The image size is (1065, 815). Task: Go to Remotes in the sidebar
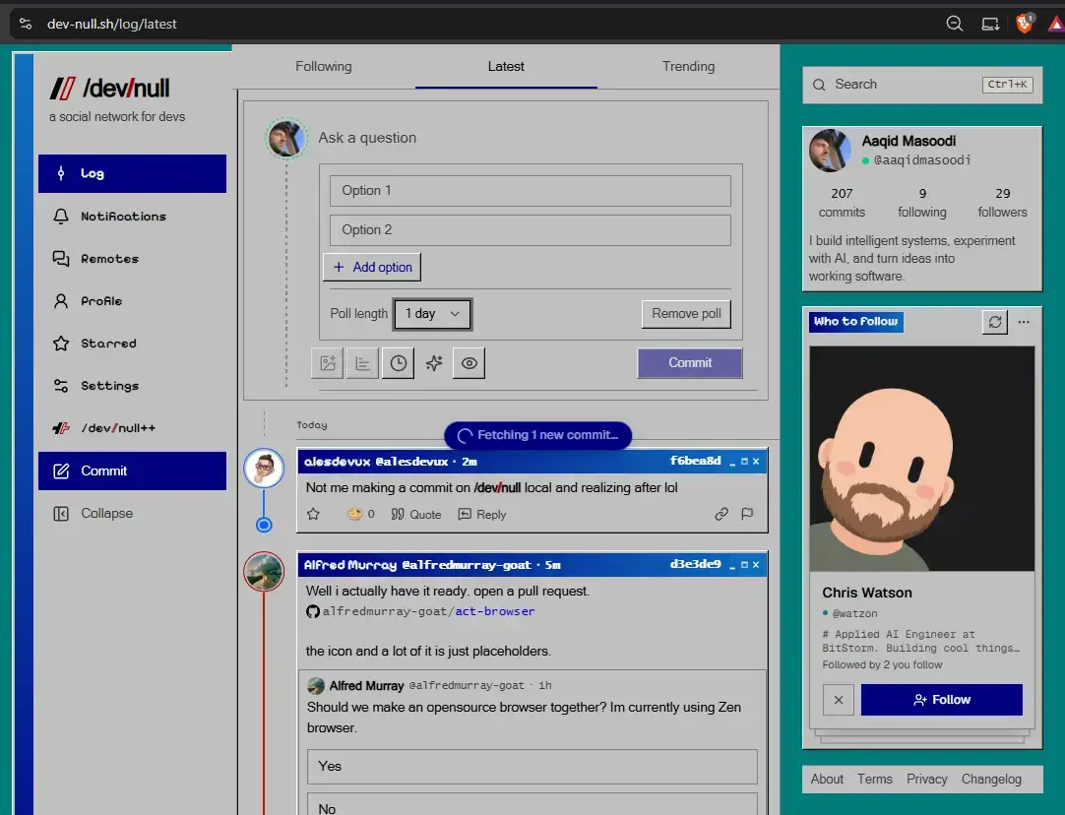click(x=132, y=259)
